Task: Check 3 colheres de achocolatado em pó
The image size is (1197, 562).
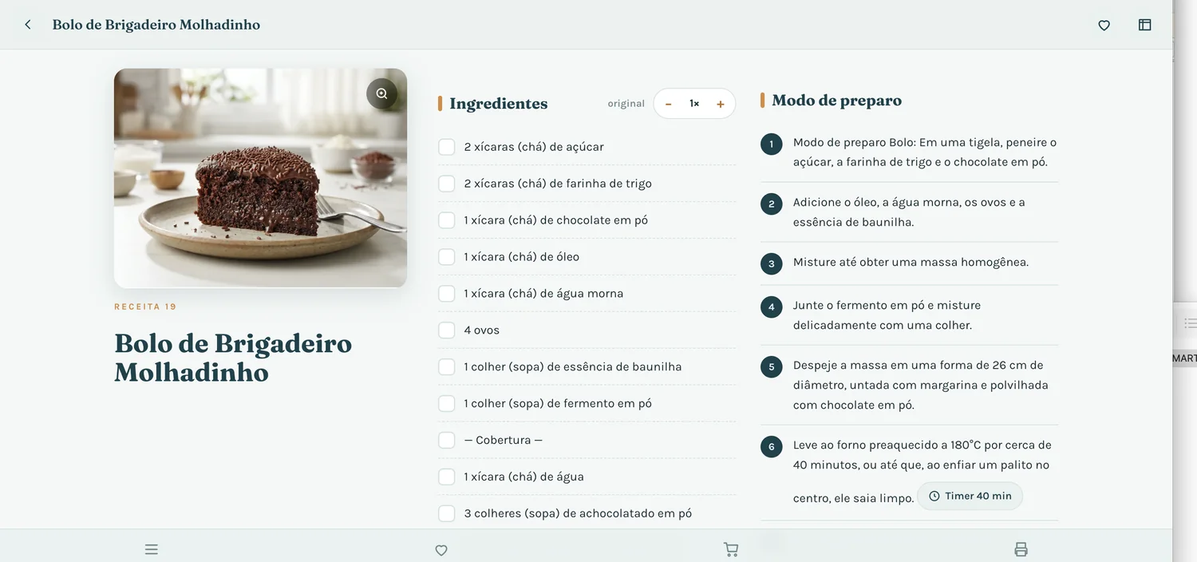Action: (447, 514)
